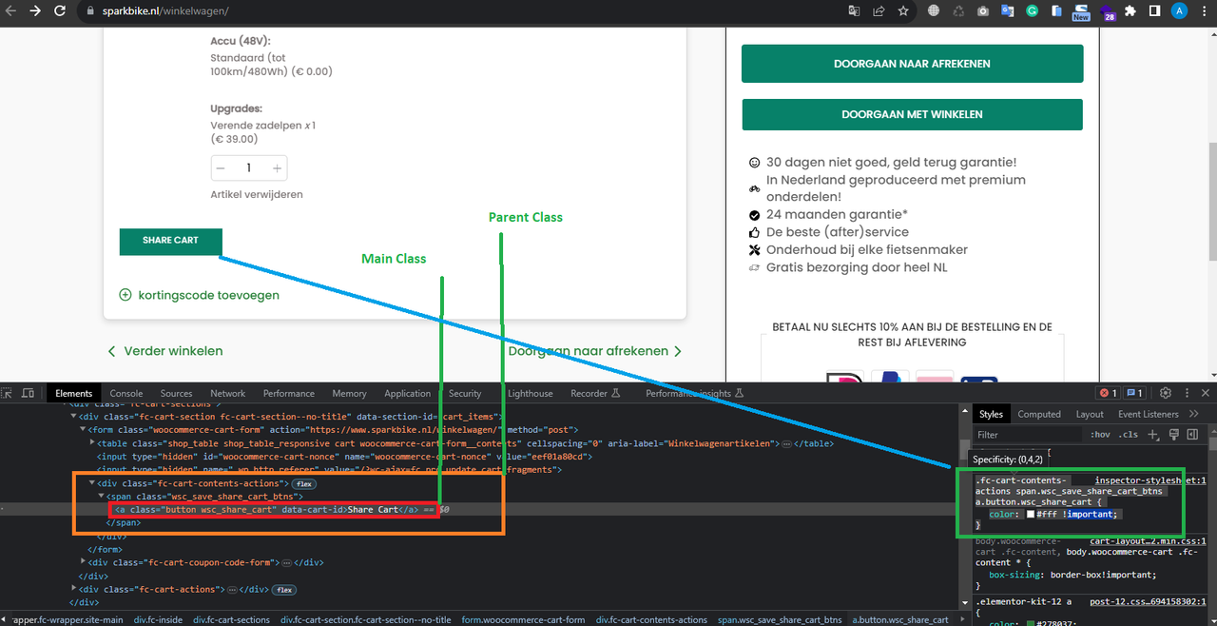The height and width of the screenshot is (626, 1217).
Task: Add a new style rule with plus icon
Action: 1152,435
